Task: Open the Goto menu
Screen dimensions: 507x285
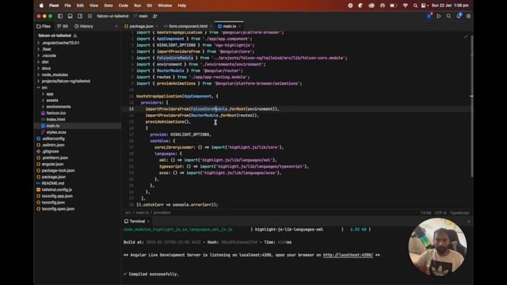Action: pos(109,6)
